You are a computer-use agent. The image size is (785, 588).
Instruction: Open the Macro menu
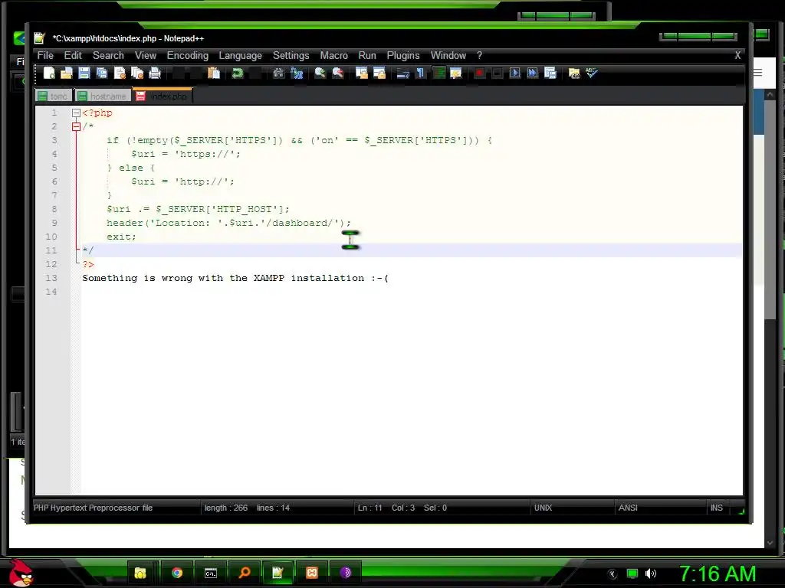pos(334,55)
